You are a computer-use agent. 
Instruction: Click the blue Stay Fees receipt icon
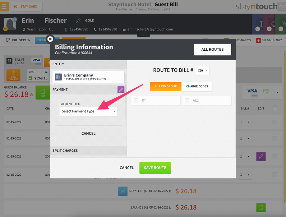[123, 191]
